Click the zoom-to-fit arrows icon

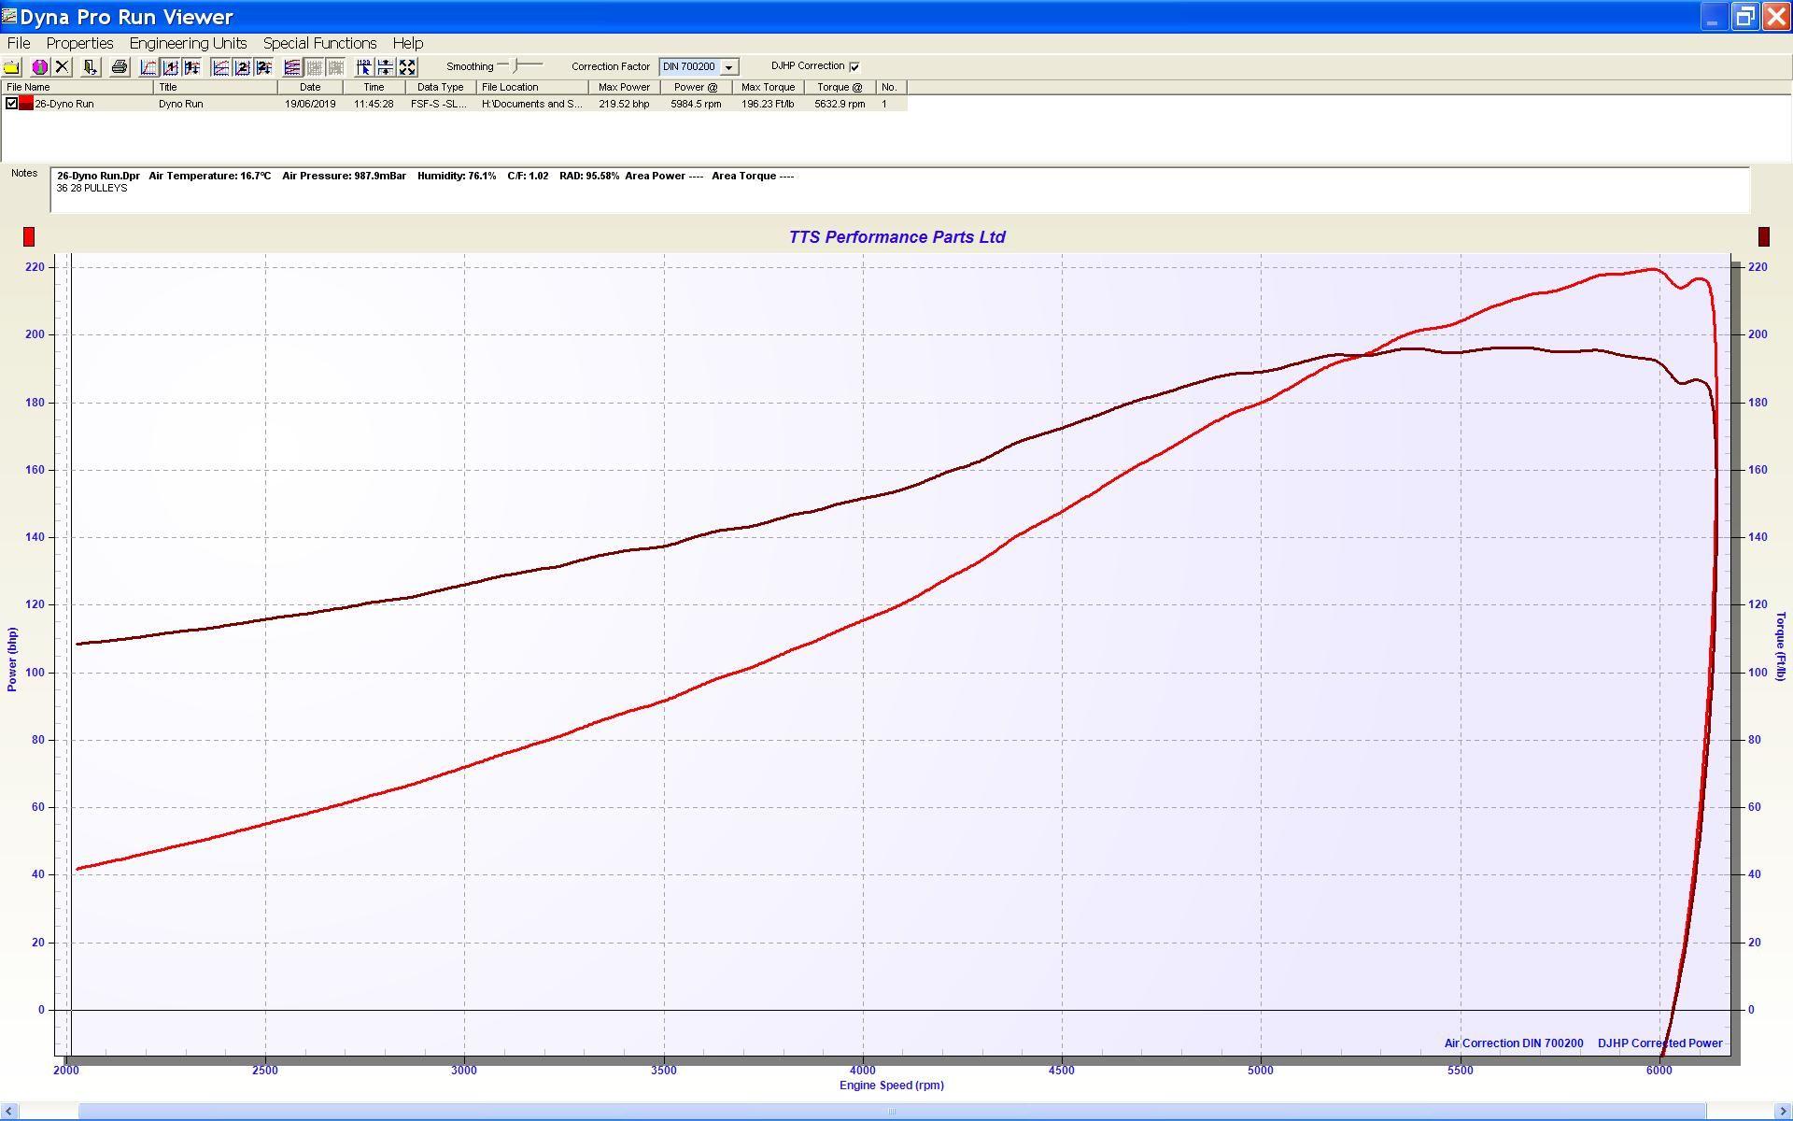[407, 67]
